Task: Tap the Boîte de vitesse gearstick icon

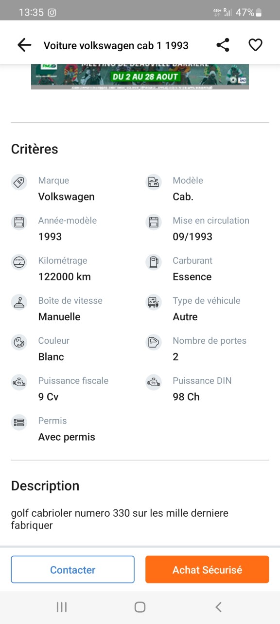Action: 19,302
